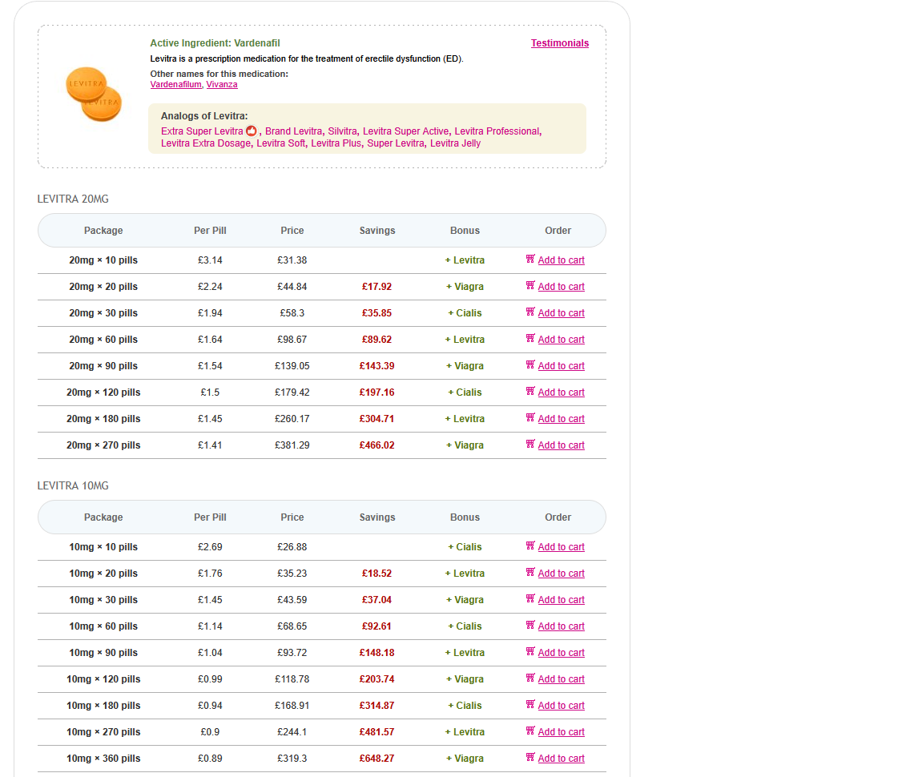Open Extra Super Levitra analog link
Viewport: 902px width, 777px height.
click(202, 131)
